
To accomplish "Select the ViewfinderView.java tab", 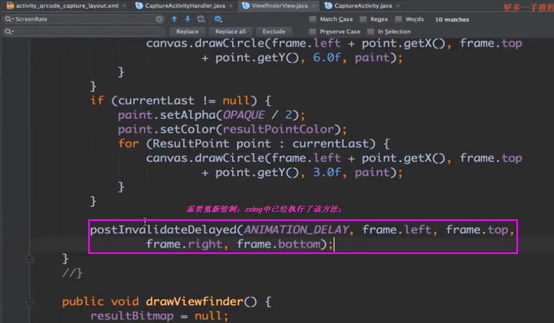I will click(279, 6).
